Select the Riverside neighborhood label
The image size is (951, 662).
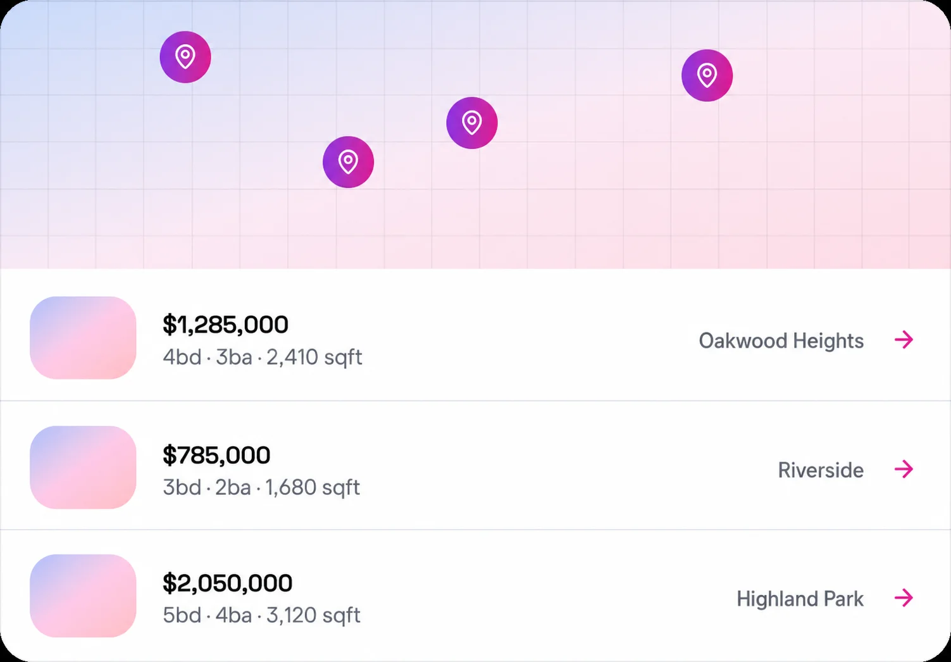pos(821,470)
